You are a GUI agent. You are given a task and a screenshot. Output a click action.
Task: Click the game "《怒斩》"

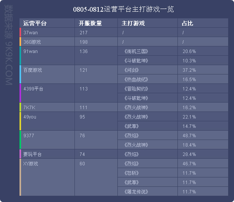(131, 173)
